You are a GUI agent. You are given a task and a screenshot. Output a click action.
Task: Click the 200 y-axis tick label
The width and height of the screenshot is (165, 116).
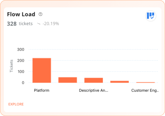click(21, 61)
